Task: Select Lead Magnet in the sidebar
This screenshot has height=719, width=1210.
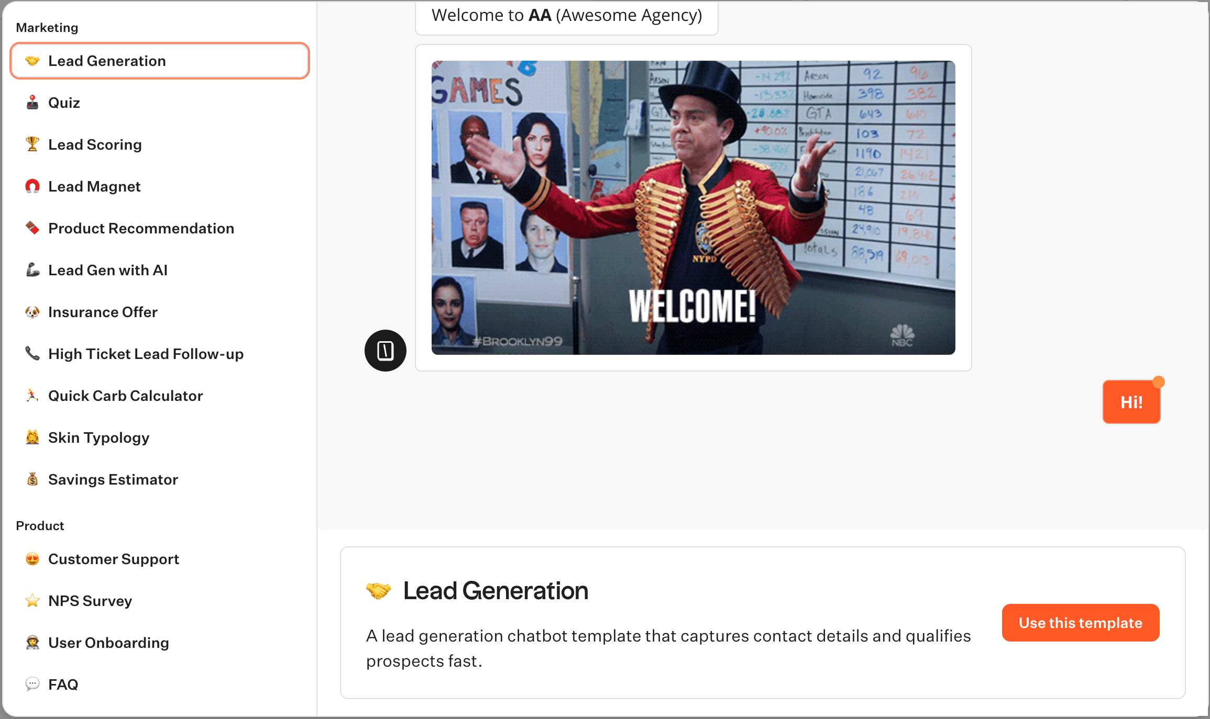Action: click(x=160, y=187)
